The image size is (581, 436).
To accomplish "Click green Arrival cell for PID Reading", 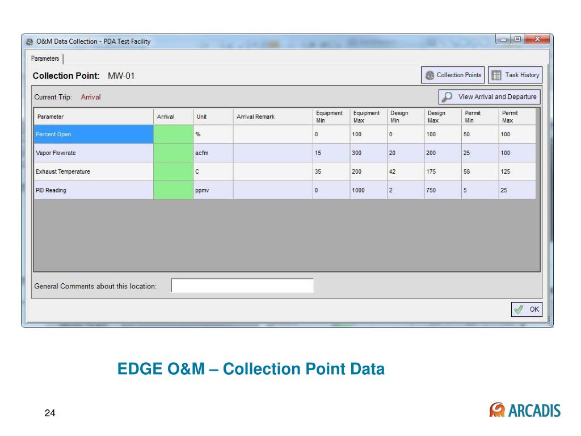I will tap(174, 190).
